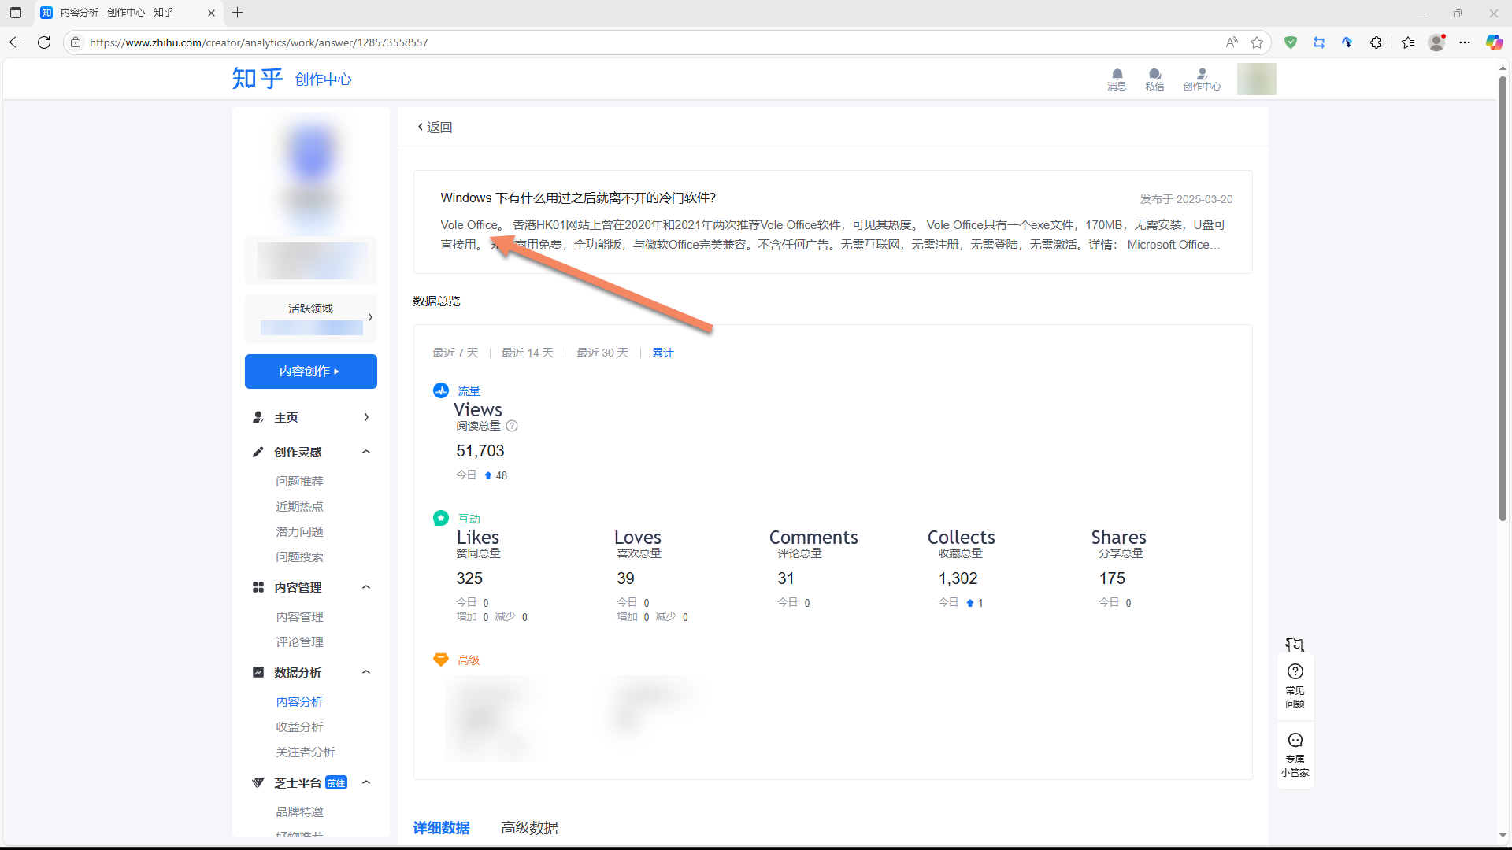Select the 最近 7 天 range
Viewport: 1512px width, 850px height.
click(455, 353)
